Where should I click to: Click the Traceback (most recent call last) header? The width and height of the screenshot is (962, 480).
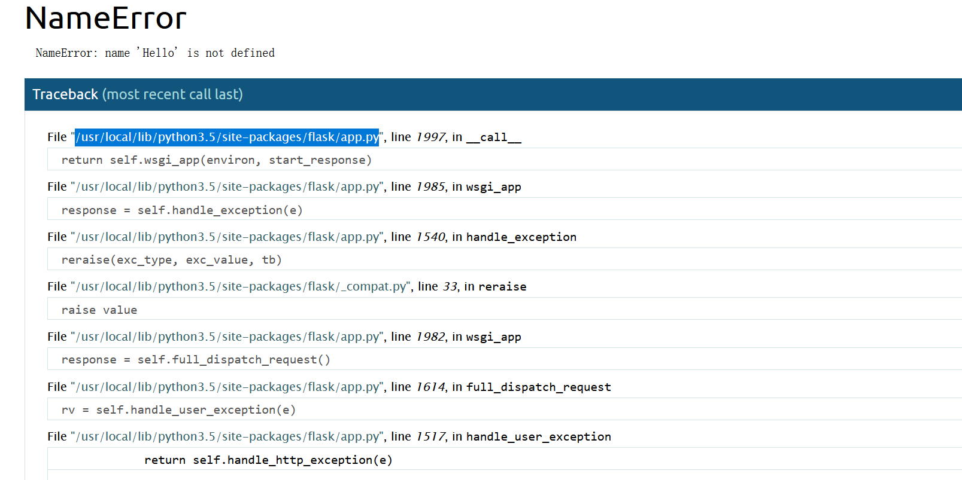[138, 94]
